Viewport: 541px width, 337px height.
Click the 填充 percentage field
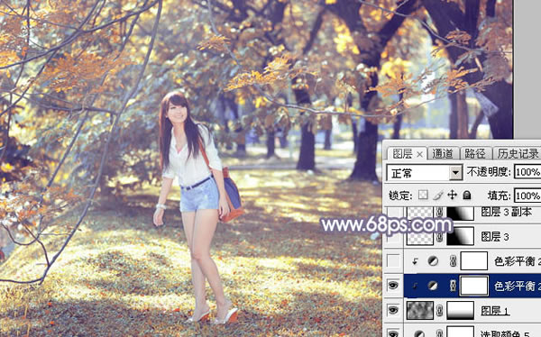(527, 196)
